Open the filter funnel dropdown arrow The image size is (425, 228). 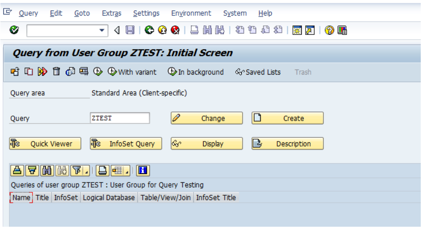(86, 171)
